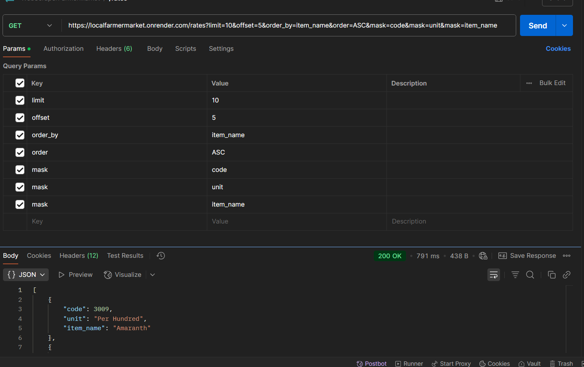Open Trash in the status bar
584x367 pixels.
point(561,364)
